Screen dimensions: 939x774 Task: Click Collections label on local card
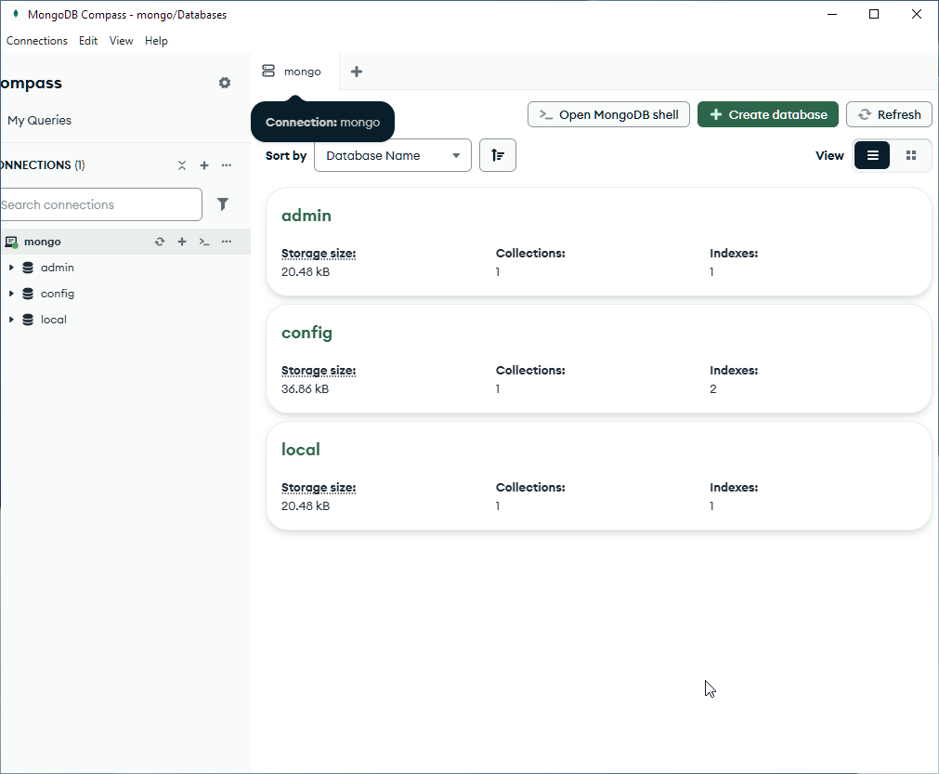530,488
